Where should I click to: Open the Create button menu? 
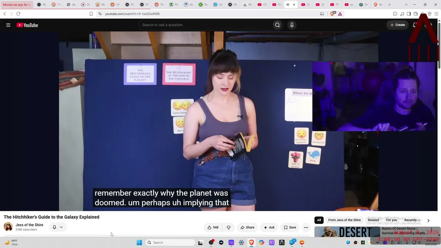pos(398,25)
